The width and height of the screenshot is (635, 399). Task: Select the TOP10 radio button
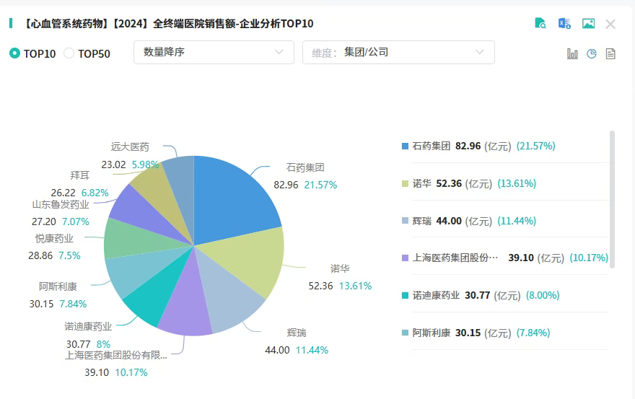coord(14,53)
